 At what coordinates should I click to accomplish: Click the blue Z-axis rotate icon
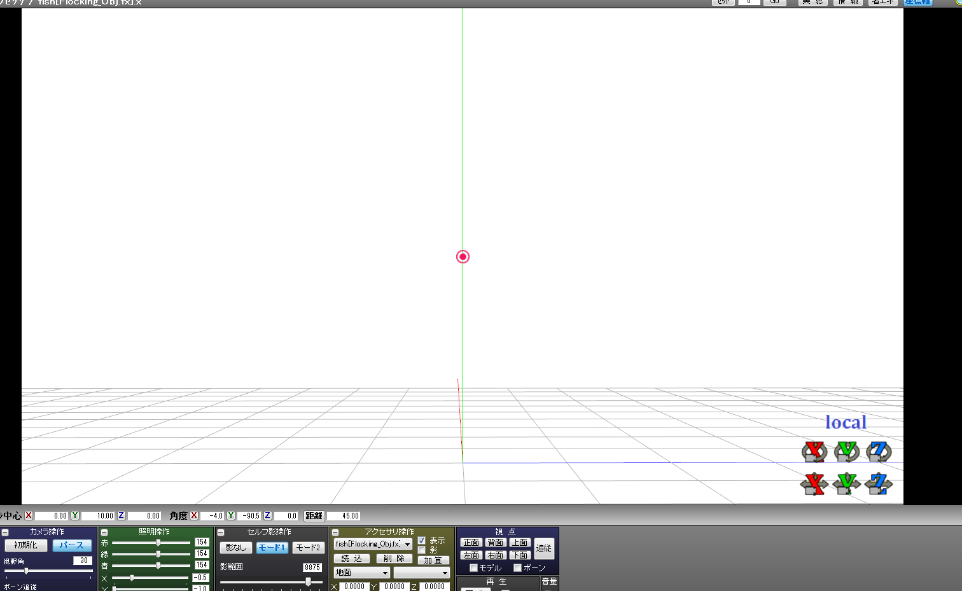pyautogui.click(x=879, y=452)
